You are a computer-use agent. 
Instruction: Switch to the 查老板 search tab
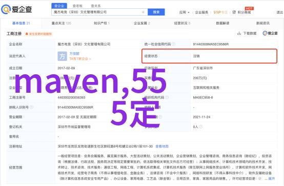(x=77, y=6)
